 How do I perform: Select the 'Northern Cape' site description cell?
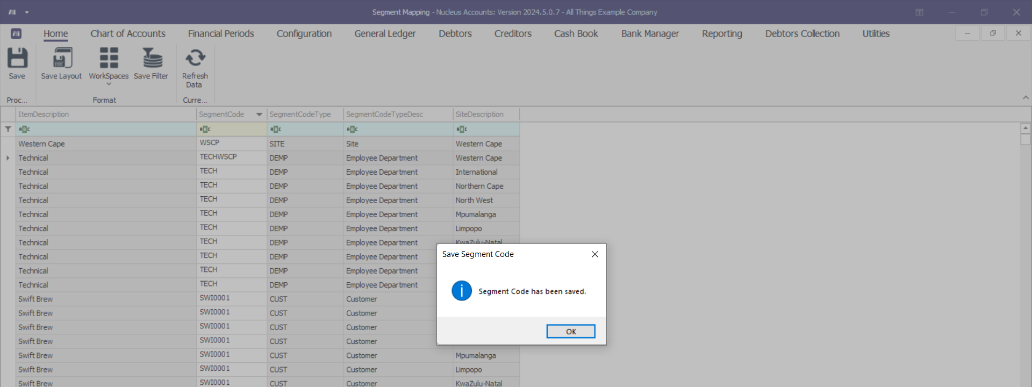click(486, 186)
